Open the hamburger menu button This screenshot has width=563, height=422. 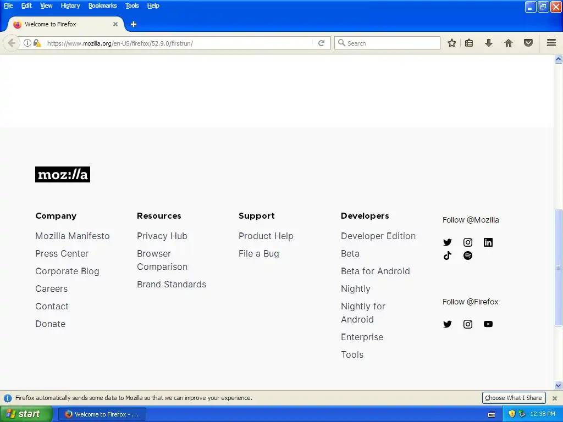coord(551,43)
